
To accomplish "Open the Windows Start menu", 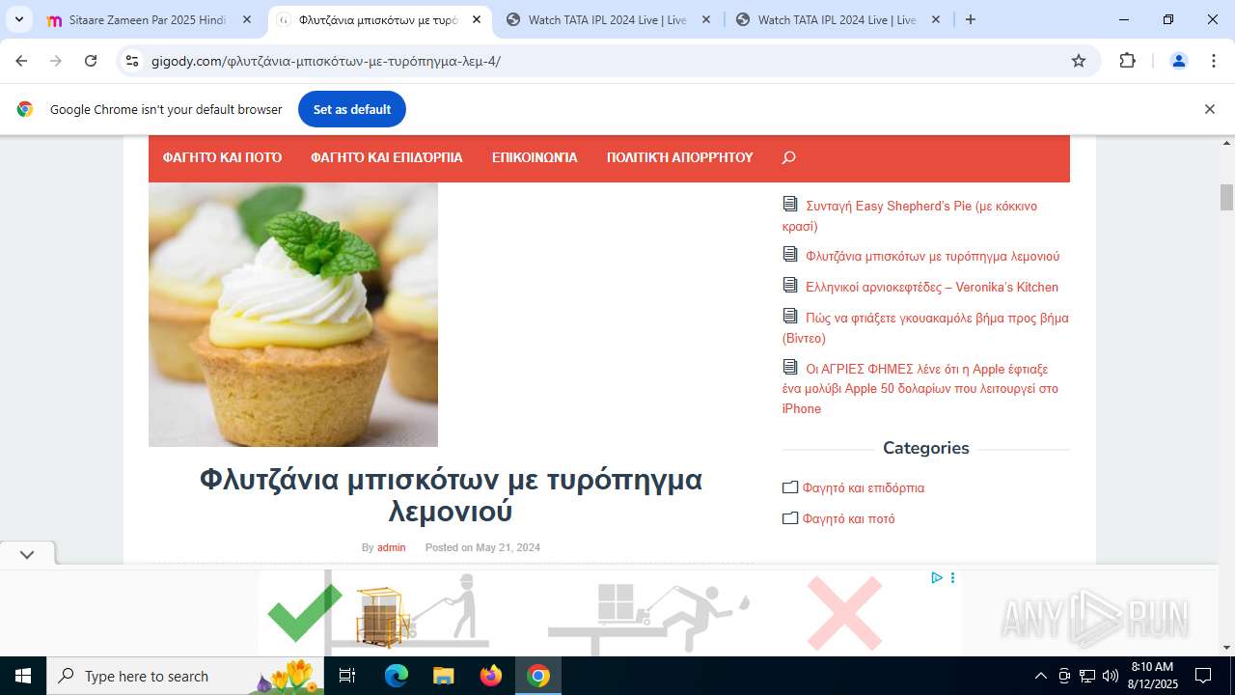I will [x=23, y=676].
